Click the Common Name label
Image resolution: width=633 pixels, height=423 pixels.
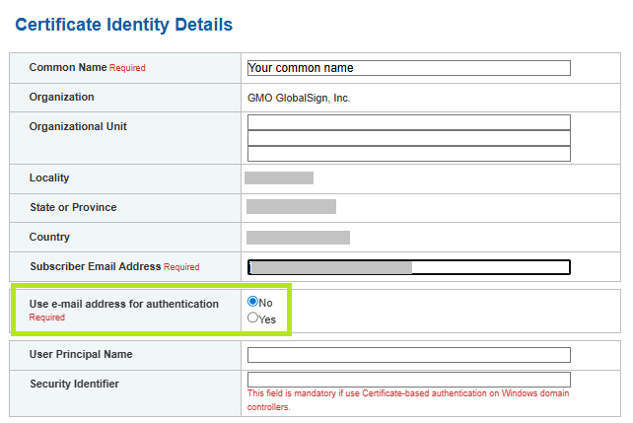click(x=68, y=68)
